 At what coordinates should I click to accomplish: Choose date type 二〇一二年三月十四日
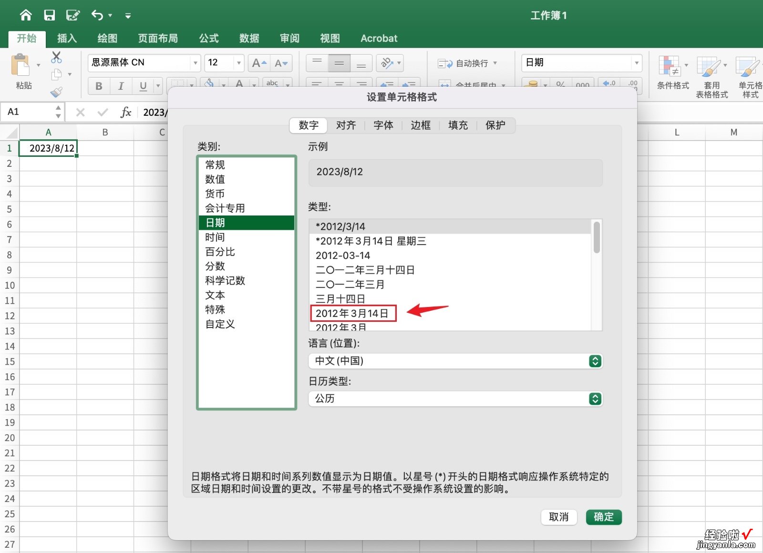450,270
